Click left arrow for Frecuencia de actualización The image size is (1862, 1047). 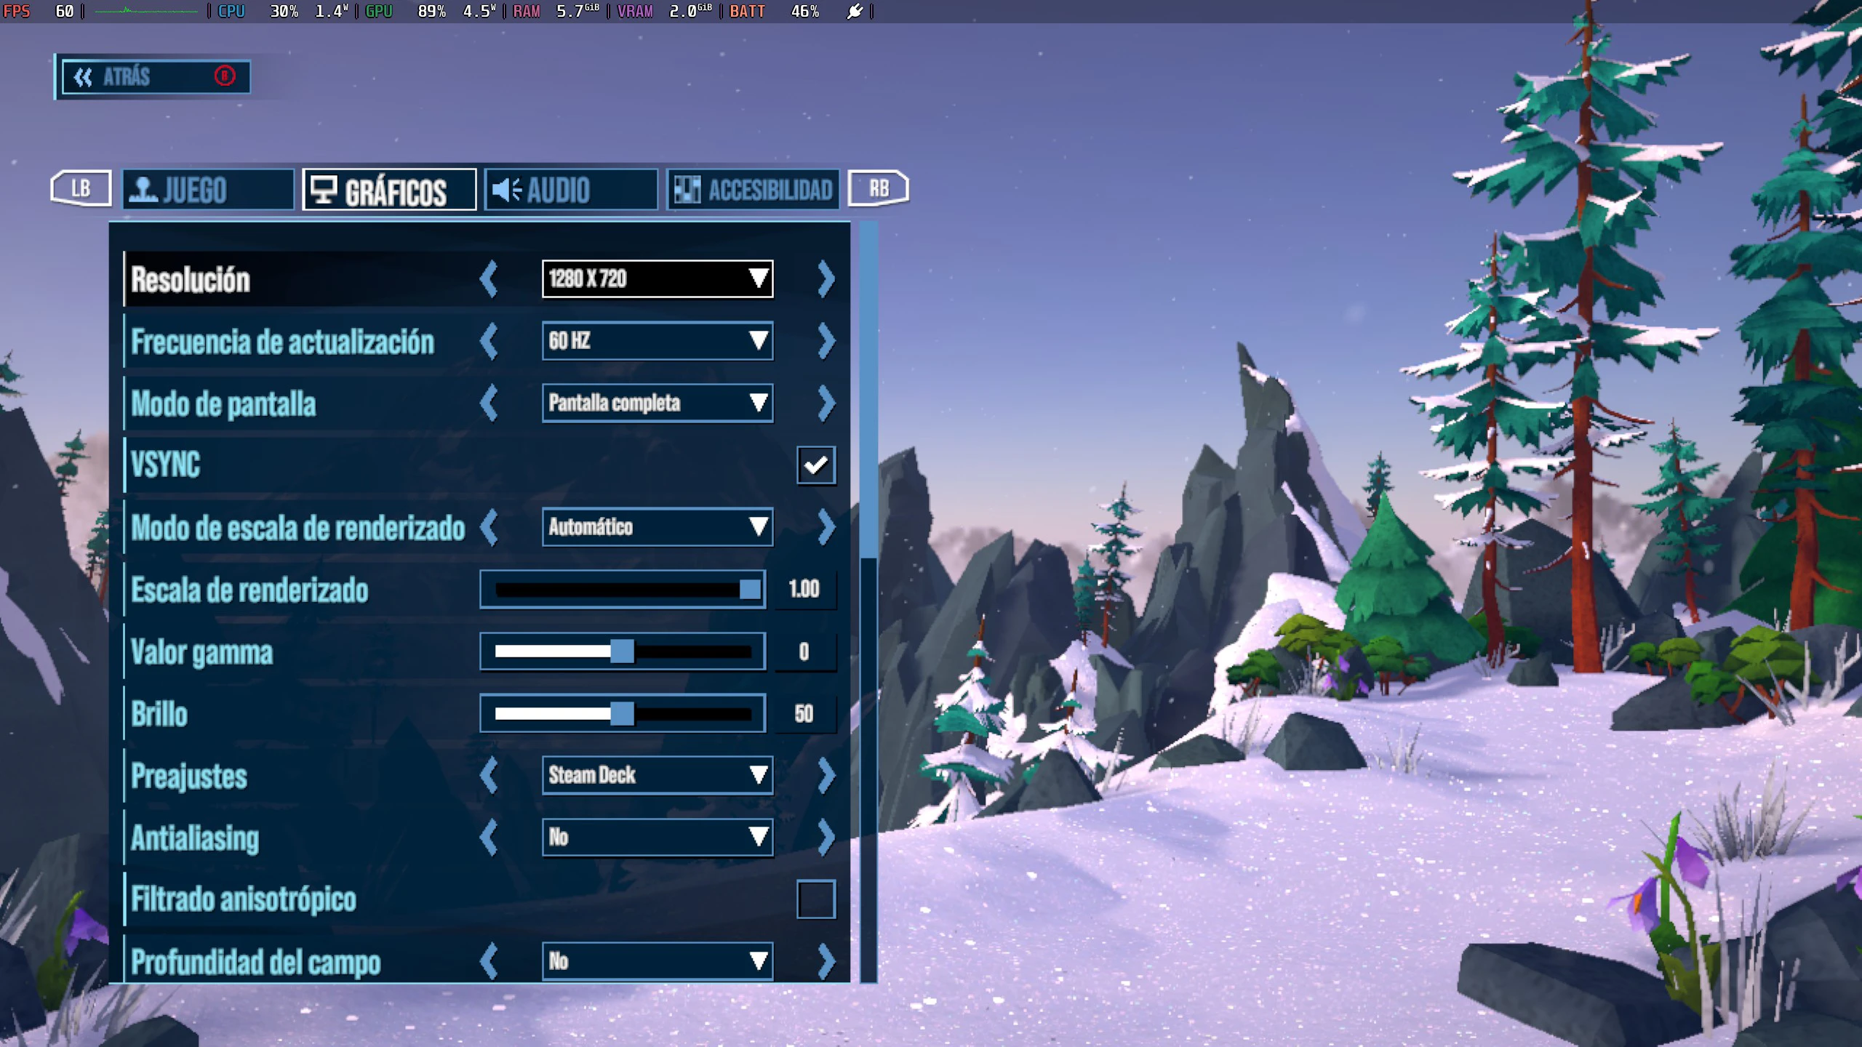coord(490,341)
